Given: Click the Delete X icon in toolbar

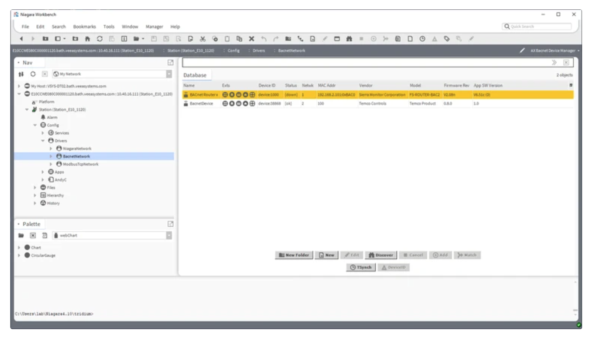Looking at the screenshot, I should coord(251,38).
